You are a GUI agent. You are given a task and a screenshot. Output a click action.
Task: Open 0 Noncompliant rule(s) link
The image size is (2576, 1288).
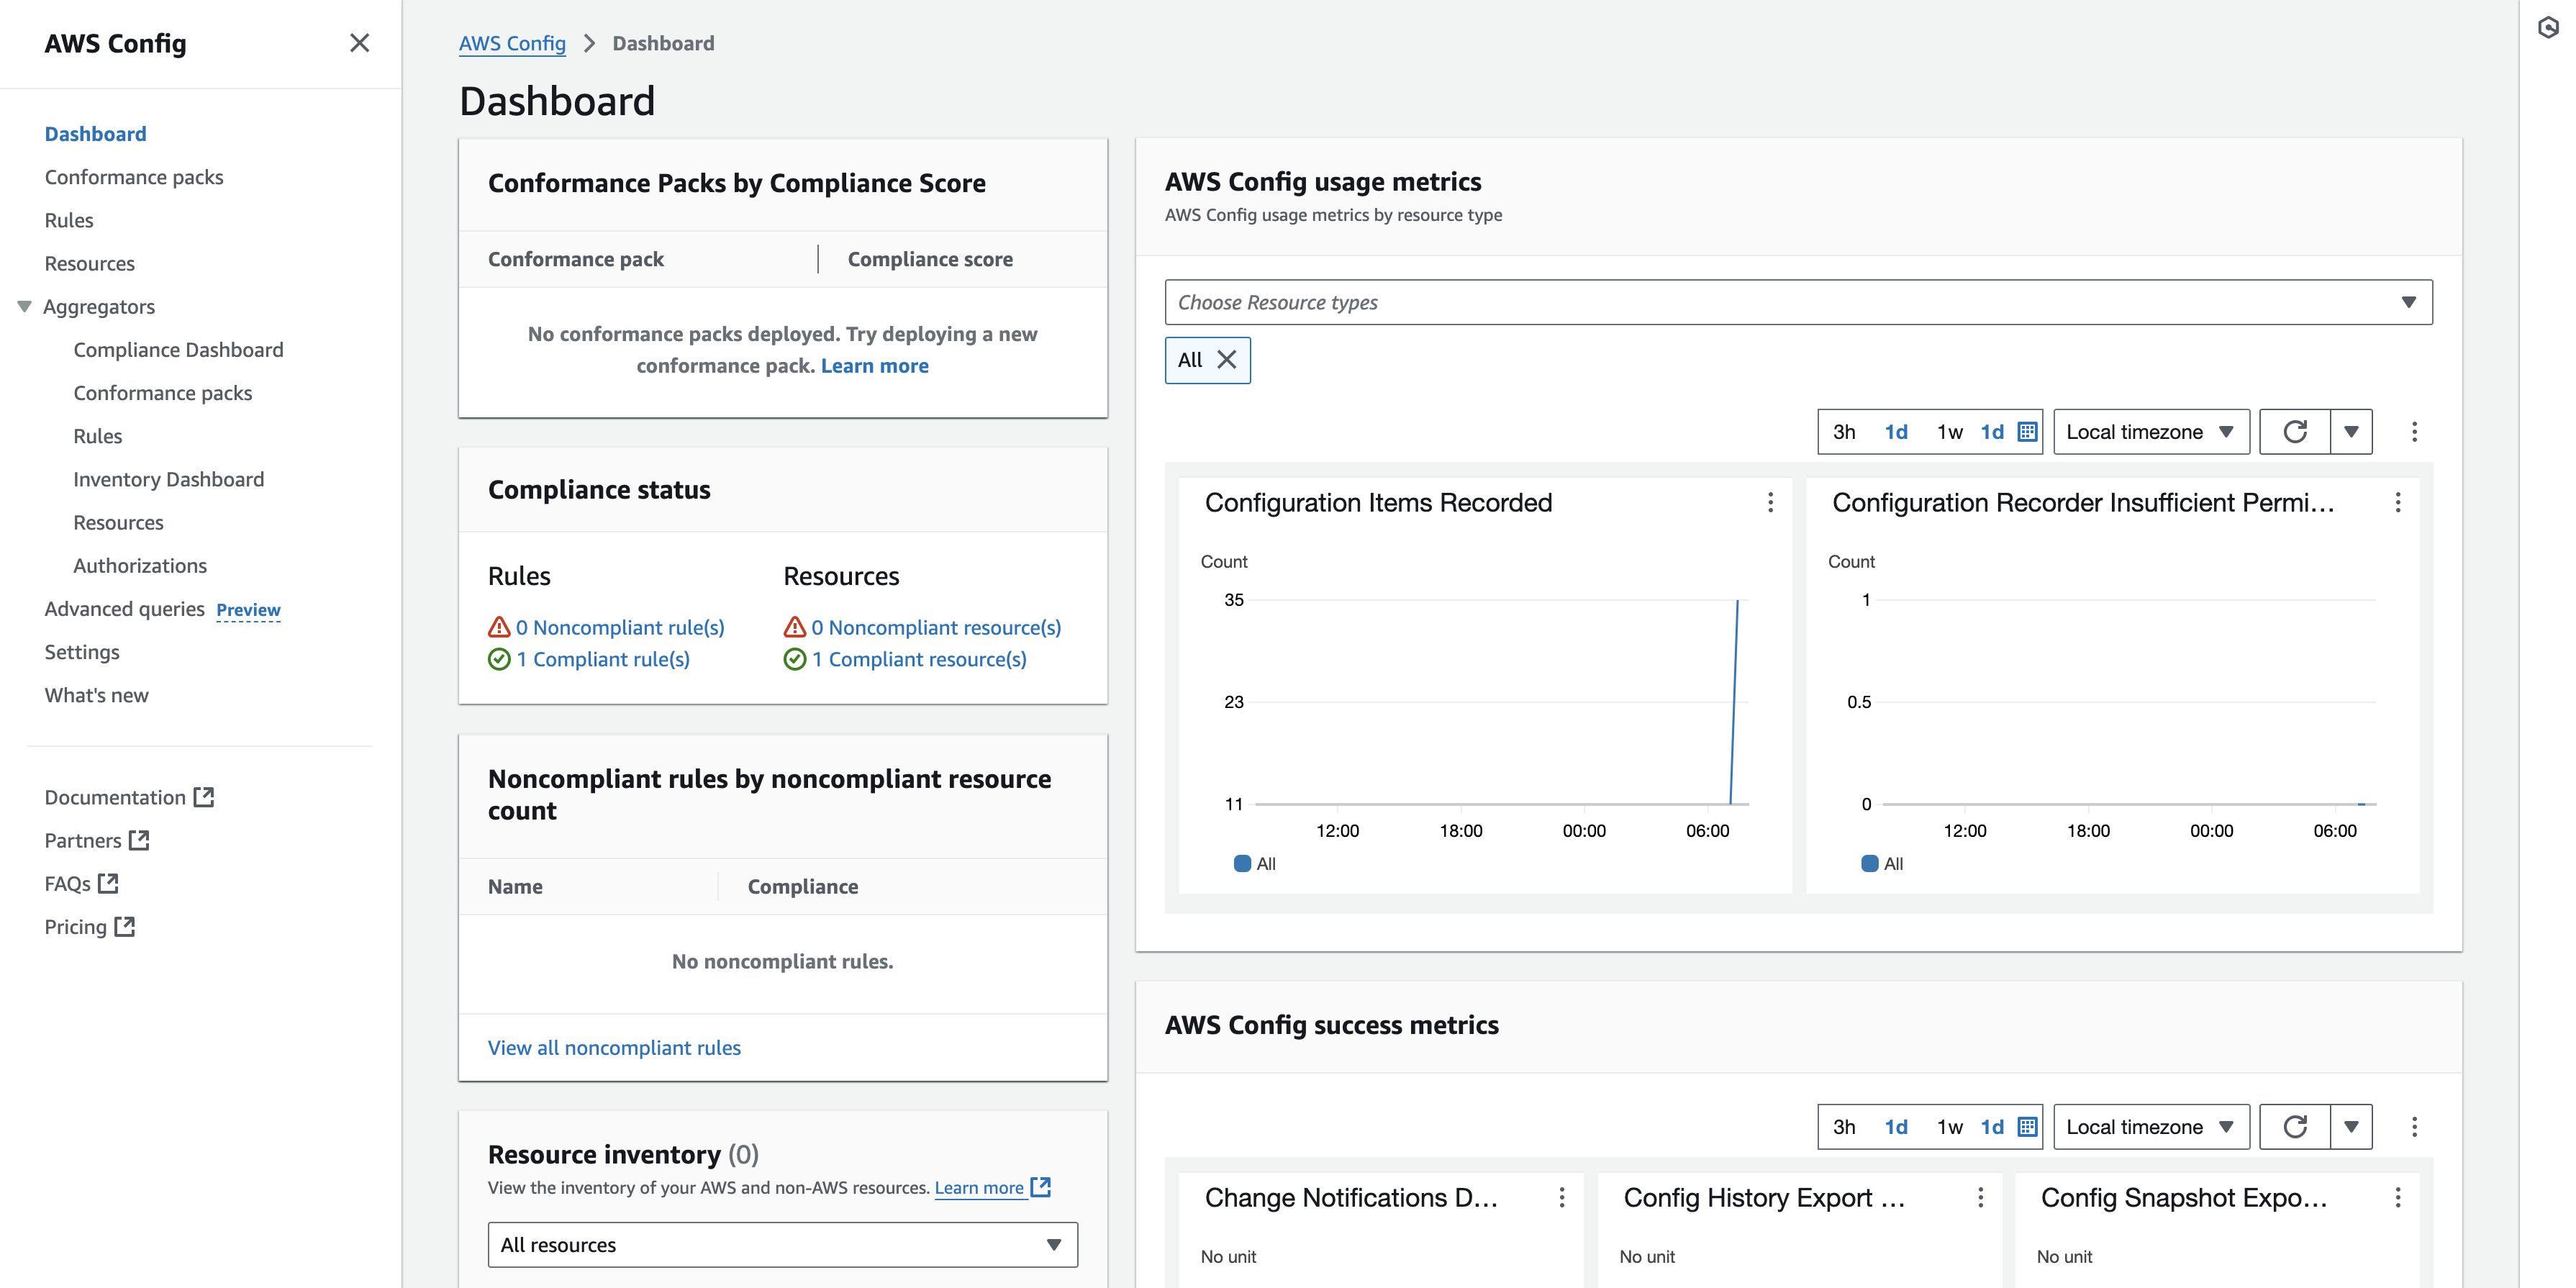(620, 627)
